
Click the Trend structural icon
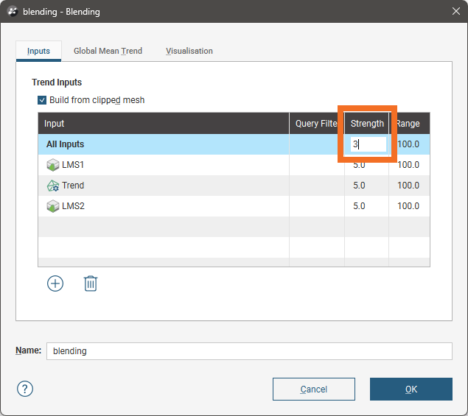53,186
